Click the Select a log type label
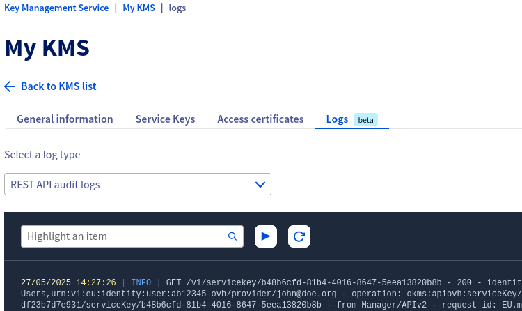 pyautogui.click(x=42, y=155)
